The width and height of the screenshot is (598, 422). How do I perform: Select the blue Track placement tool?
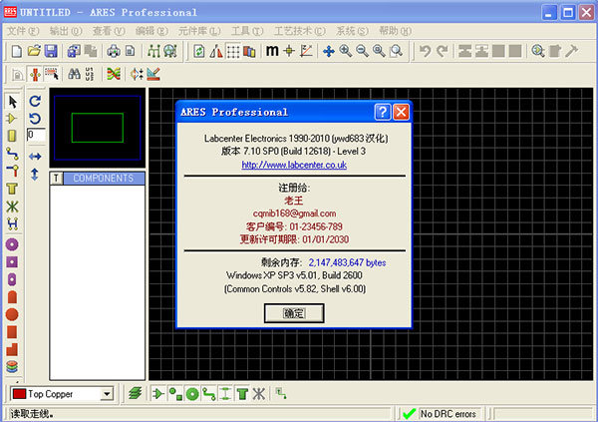click(12, 154)
